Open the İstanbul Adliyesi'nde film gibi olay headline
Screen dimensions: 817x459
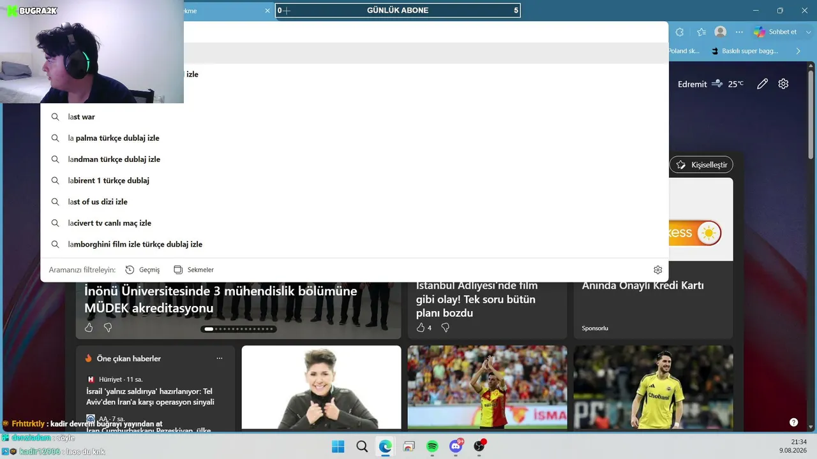tap(477, 300)
